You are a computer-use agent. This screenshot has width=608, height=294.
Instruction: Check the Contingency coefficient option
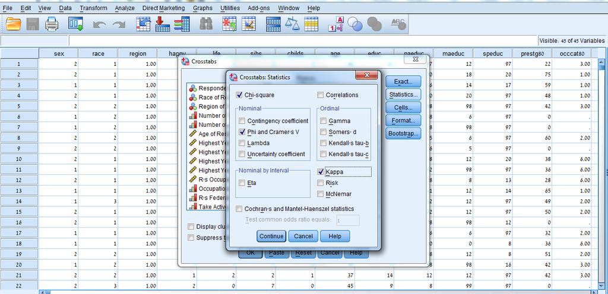tap(242, 121)
